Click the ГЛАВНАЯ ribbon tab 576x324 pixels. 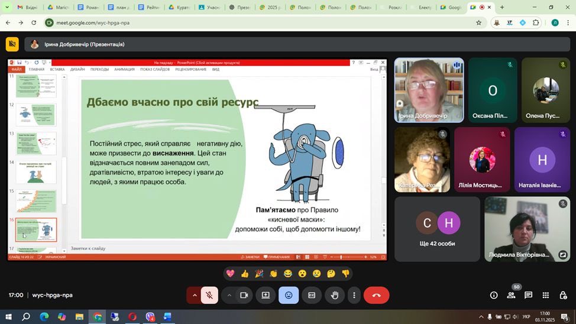click(x=36, y=69)
